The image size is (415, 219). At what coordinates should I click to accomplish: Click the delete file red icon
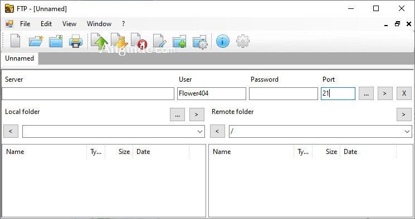tap(139, 41)
